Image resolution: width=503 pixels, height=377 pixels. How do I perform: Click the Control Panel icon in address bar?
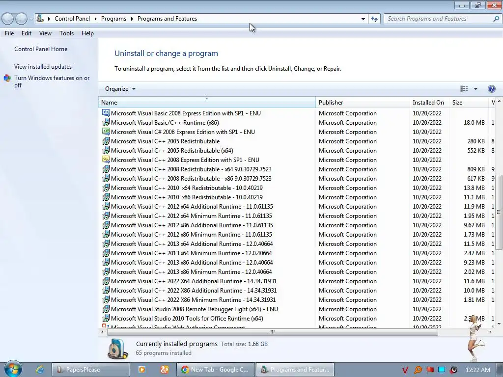point(40,18)
